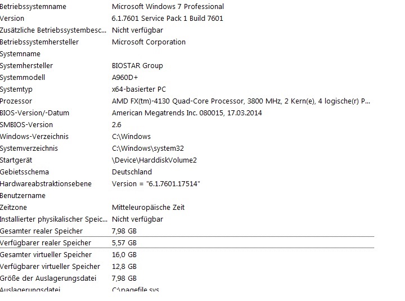
Task: Select the BIOS-Version/-Datum row label
Action: (35, 113)
